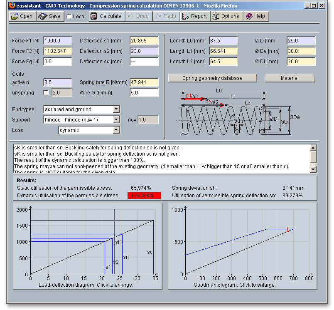Open the Support hinged-hinged dropdown

[x=116, y=120]
